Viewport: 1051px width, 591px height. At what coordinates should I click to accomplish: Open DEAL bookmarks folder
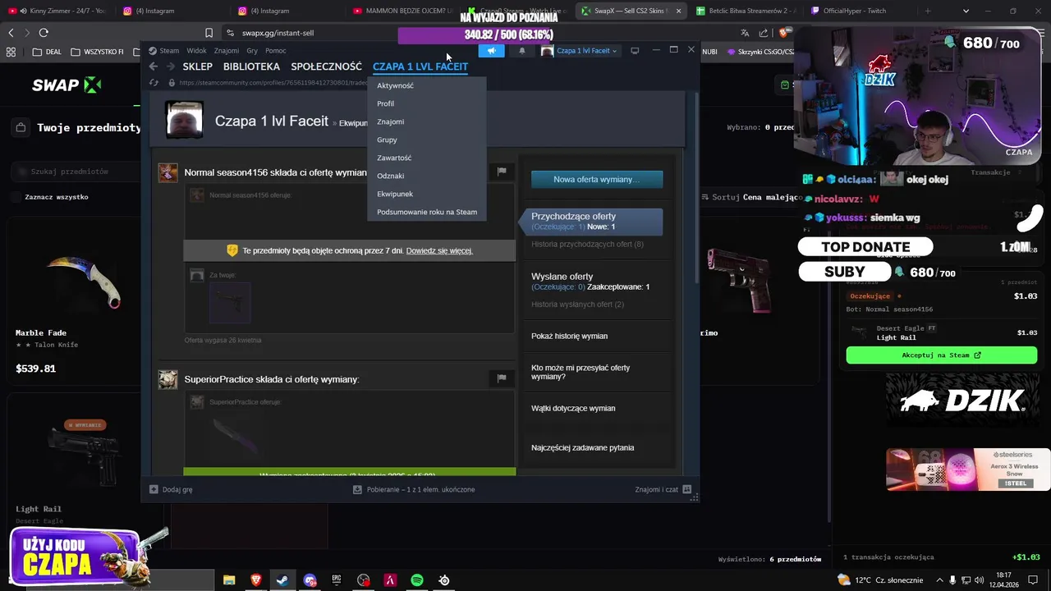coord(47,52)
